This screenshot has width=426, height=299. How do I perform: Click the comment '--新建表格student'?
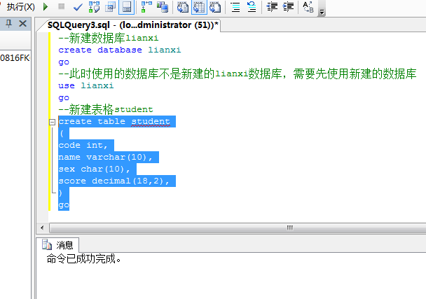click(x=106, y=109)
